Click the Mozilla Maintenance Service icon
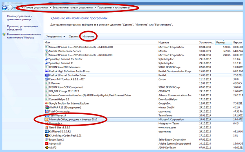245x152 pixels. tap(47, 51)
